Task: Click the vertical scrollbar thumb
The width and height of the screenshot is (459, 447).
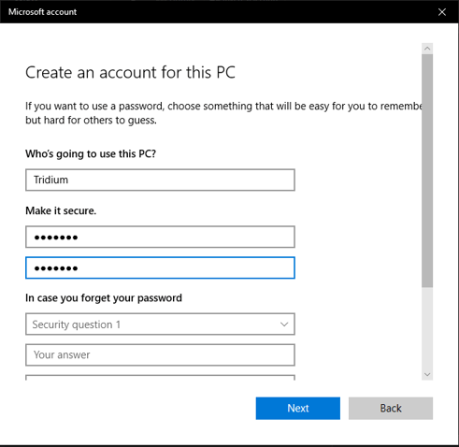Action: tap(427, 170)
